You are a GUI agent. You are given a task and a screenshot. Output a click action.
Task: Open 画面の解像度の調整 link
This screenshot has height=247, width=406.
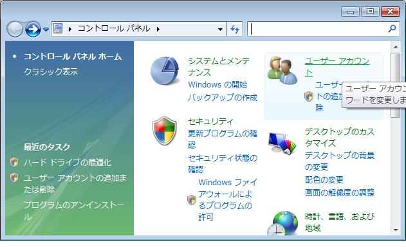[x=340, y=192]
